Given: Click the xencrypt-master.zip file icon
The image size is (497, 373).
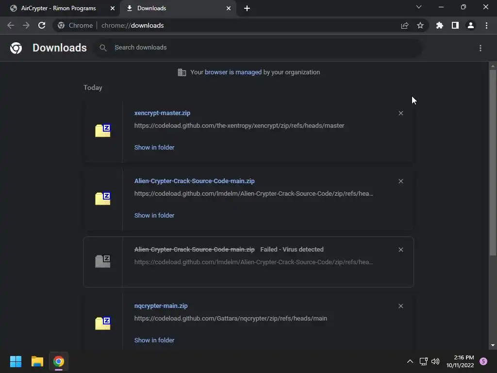Looking at the screenshot, I should point(103,130).
